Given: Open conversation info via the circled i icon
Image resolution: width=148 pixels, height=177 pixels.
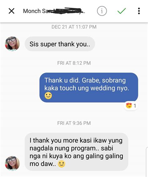Looking at the screenshot, I should (x=102, y=11).
